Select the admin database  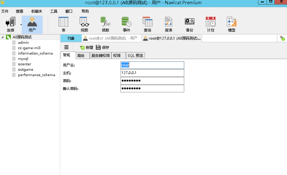point(23,43)
